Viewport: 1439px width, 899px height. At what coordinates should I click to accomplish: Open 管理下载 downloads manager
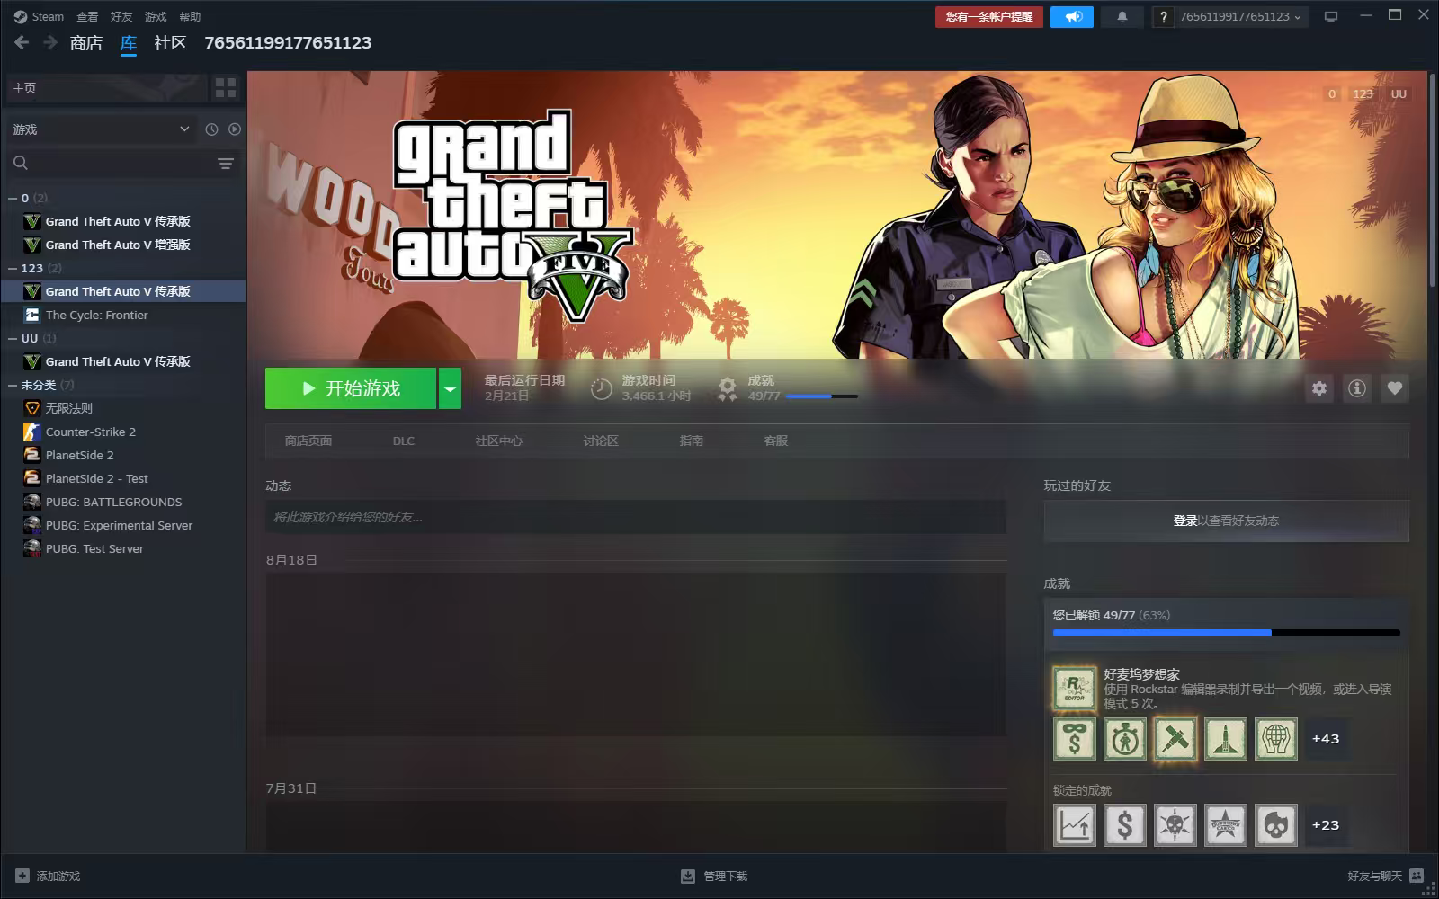(x=714, y=876)
